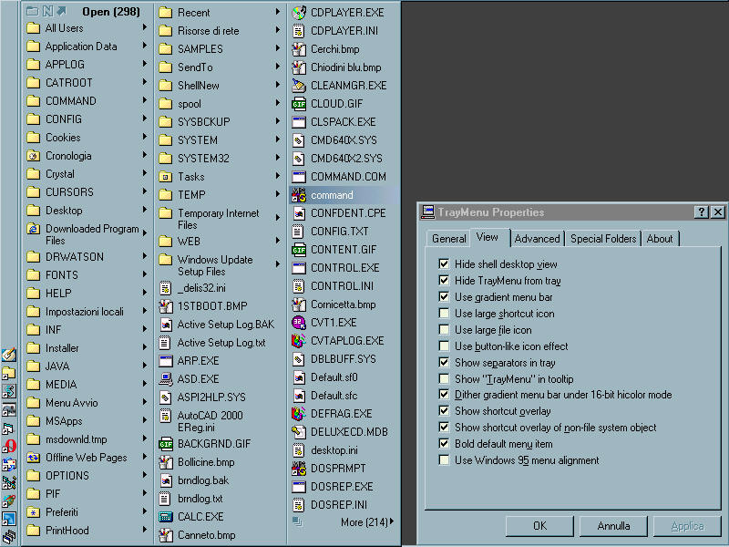Viewport: 729px width, 547px height.
Task: Click the CALC.EXE calculator icon
Action: [166, 517]
